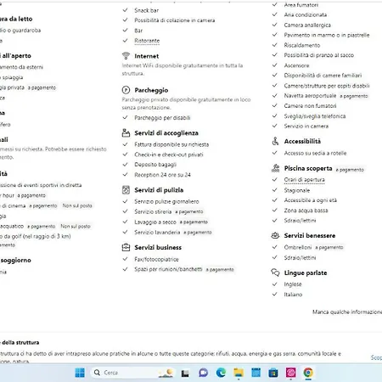Click the Lingue parlate speech icon
The height and width of the screenshot is (382, 382).
click(275, 272)
